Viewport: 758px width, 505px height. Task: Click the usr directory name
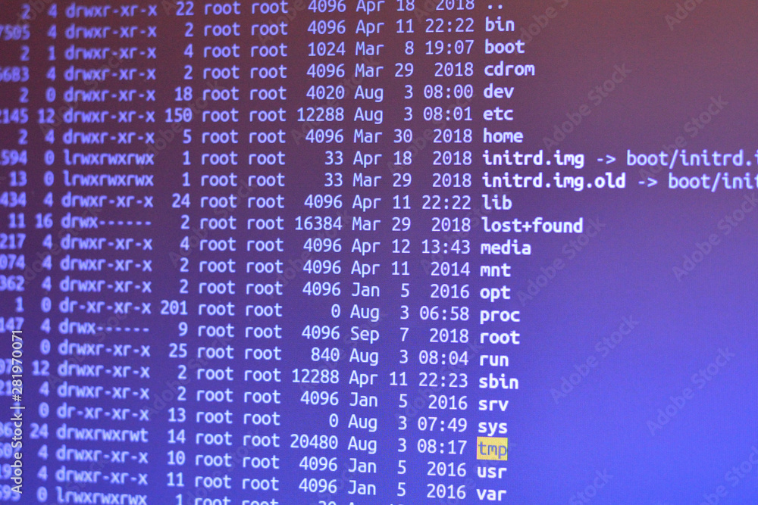click(x=492, y=472)
